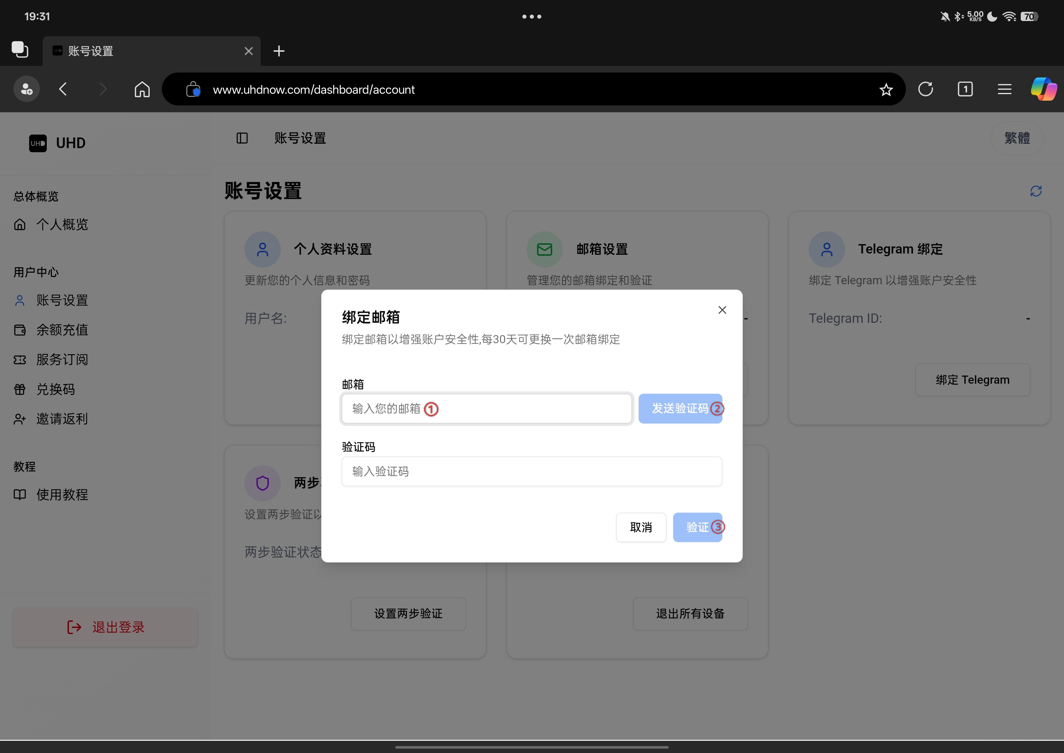Click the blue page refresh icon
This screenshot has width=1064, height=753.
click(1036, 191)
